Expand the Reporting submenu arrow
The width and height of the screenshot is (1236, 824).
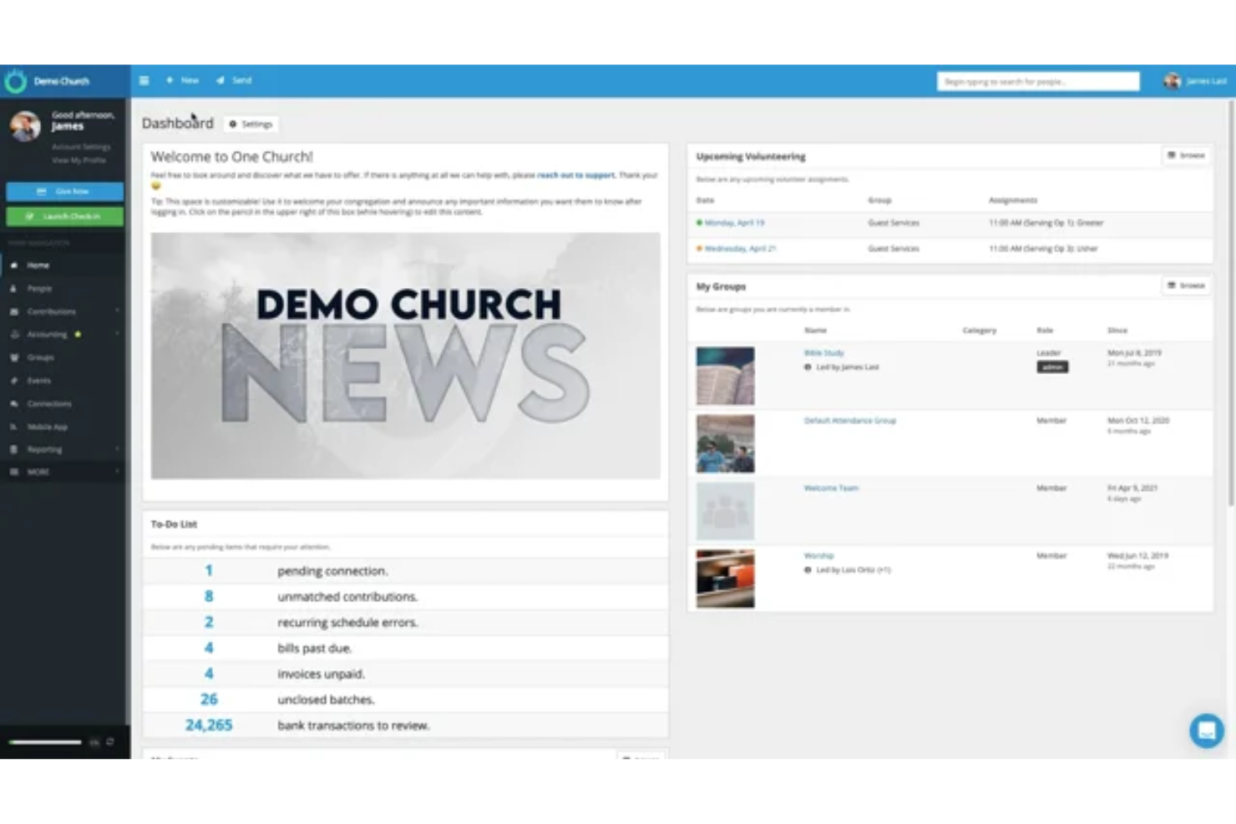pyautogui.click(x=117, y=449)
